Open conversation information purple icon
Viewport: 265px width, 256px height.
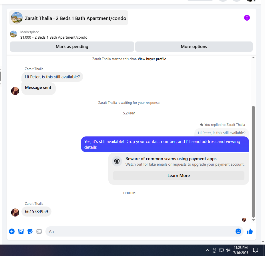tap(247, 18)
